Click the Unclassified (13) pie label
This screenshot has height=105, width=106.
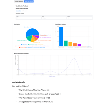click(x=37, y=43)
